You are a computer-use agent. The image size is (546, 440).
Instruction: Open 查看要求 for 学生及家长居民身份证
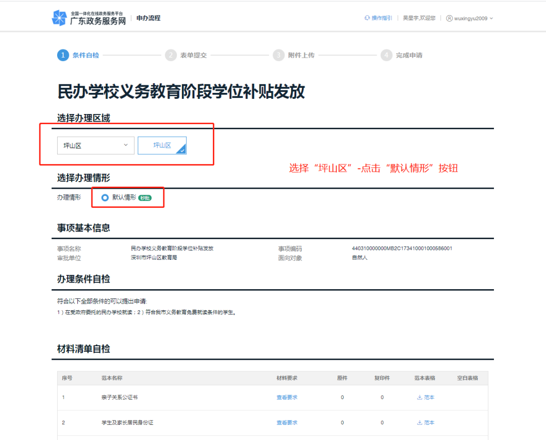tap(286, 423)
